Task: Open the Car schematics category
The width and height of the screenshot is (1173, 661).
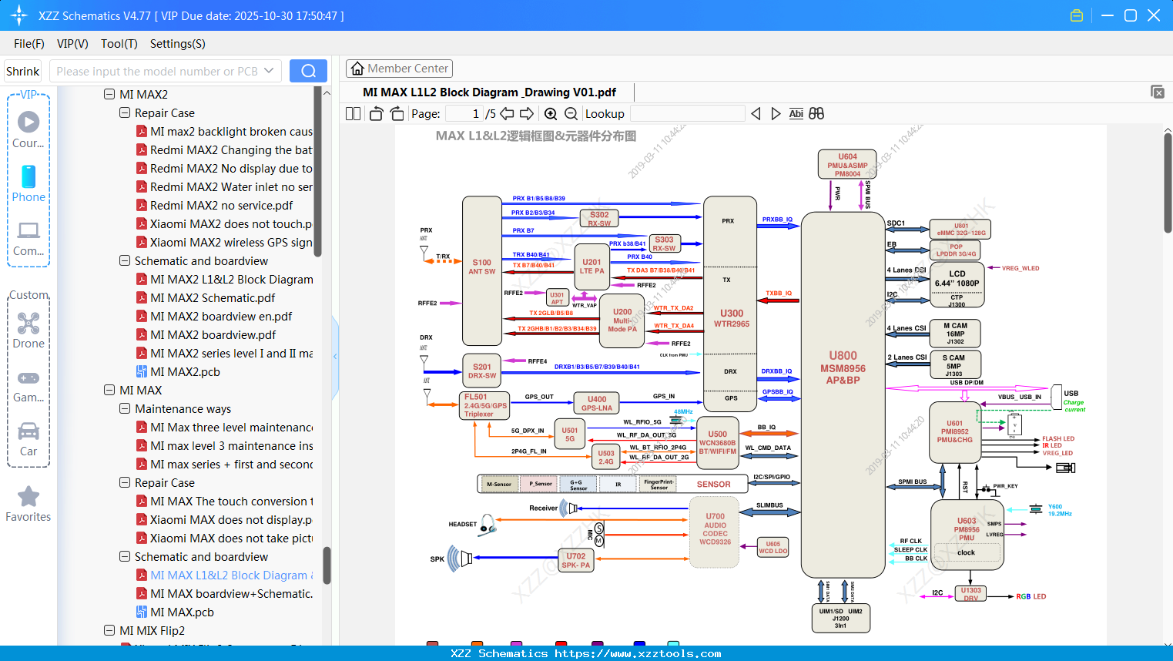Action: tap(28, 435)
